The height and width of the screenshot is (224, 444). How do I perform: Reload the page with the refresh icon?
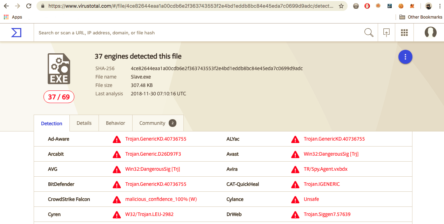coord(29,6)
